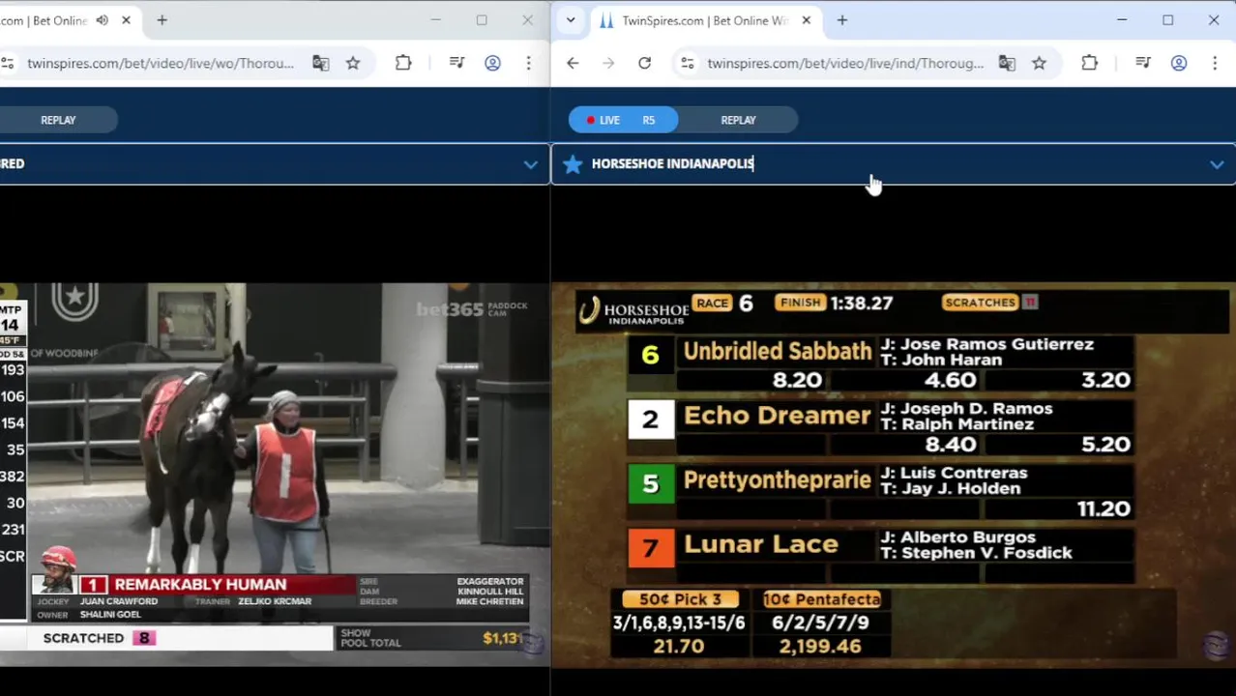Image resolution: width=1236 pixels, height=696 pixels.
Task: View site information in left window
Action: [x=8, y=64]
